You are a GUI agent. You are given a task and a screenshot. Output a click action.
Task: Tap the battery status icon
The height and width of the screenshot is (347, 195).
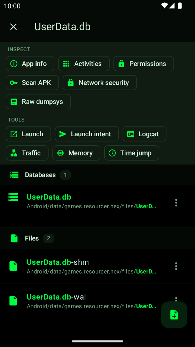(x=180, y=6)
